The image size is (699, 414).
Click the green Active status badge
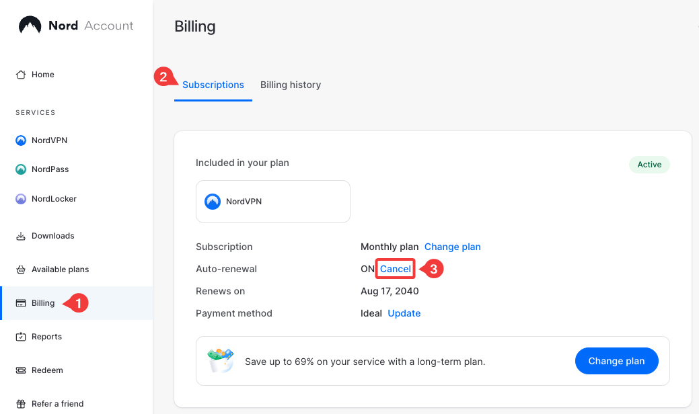coord(649,165)
